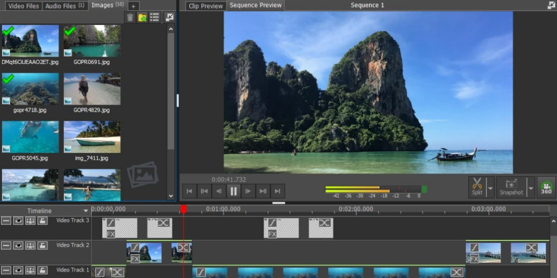Click the Sequence 1 title
Image resolution: width=557 pixels, height=278 pixels.
(367, 5)
